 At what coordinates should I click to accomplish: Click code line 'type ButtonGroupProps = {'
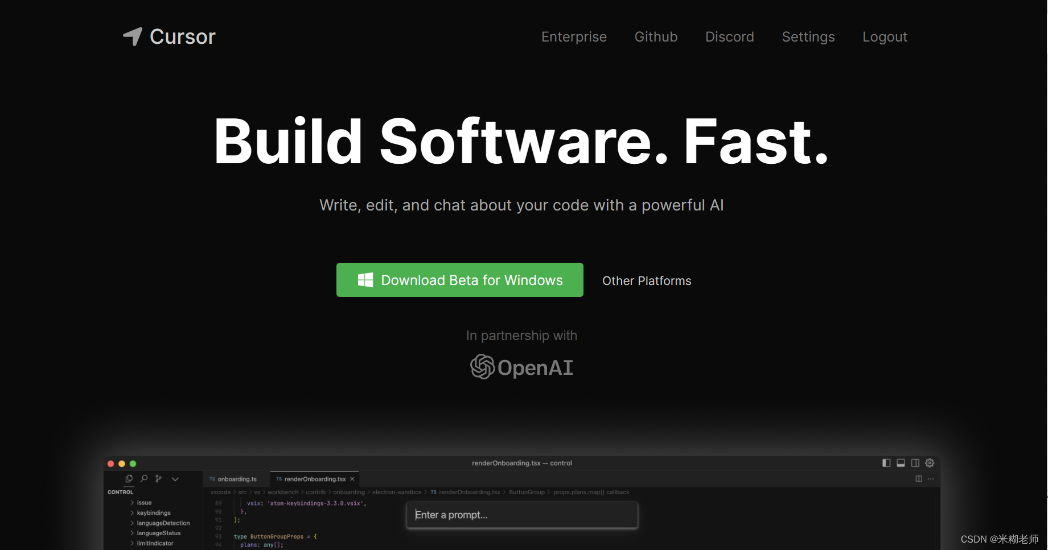tap(276, 536)
